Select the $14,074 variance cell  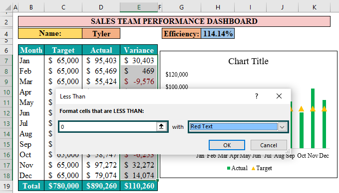[x=139, y=176]
